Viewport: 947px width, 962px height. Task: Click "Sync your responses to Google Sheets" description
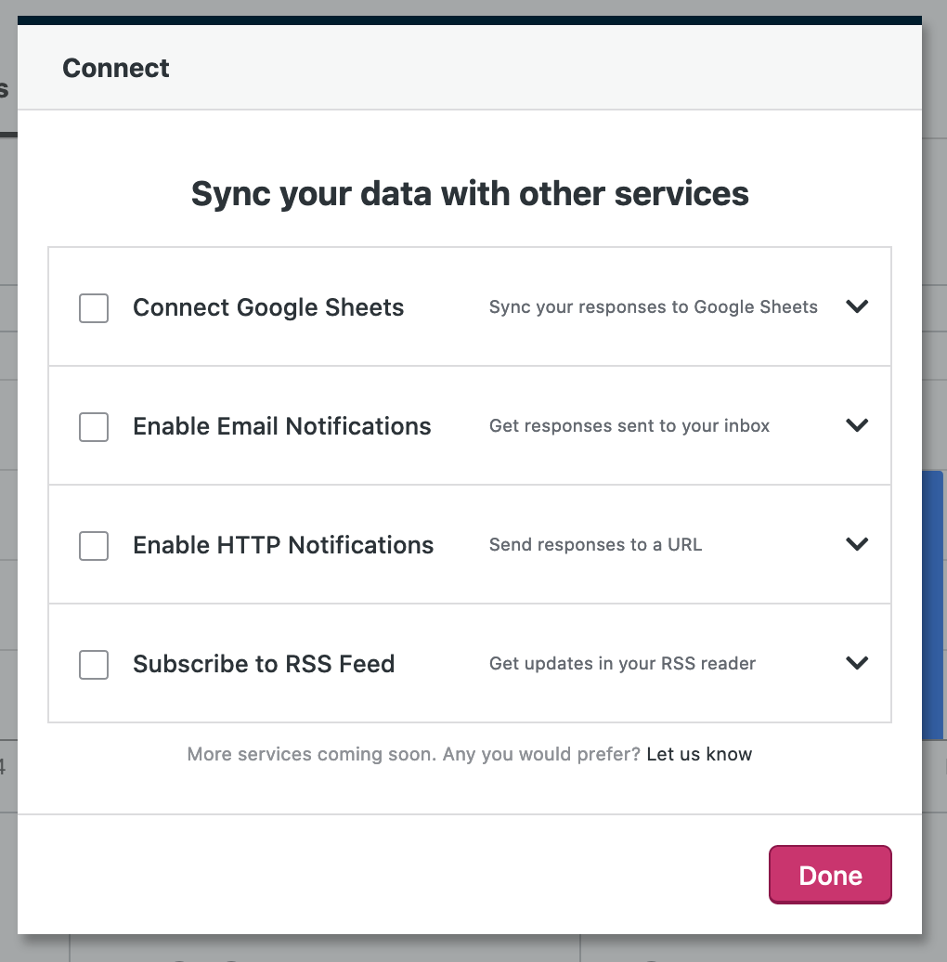[654, 307]
